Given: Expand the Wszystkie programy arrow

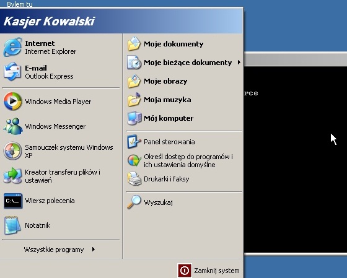Looking at the screenshot, I should (x=94, y=250).
